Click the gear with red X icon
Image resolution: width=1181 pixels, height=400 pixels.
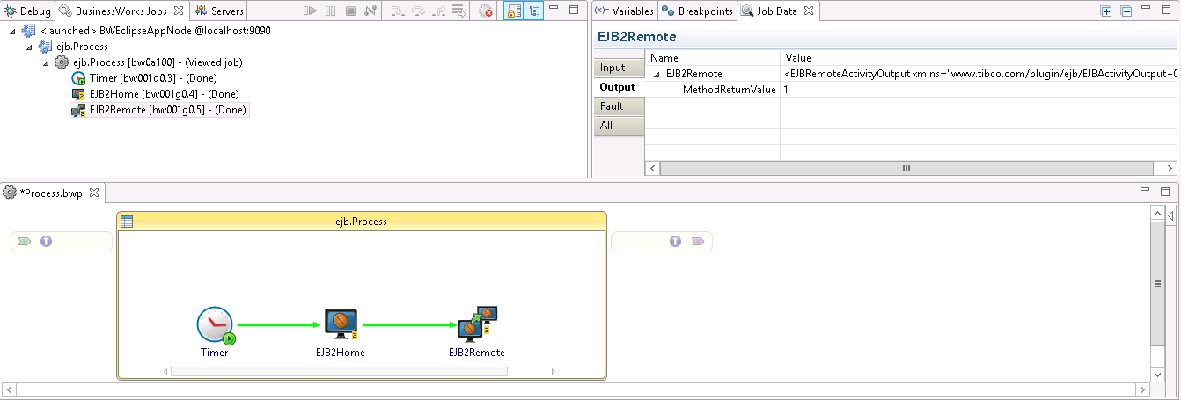point(486,11)
